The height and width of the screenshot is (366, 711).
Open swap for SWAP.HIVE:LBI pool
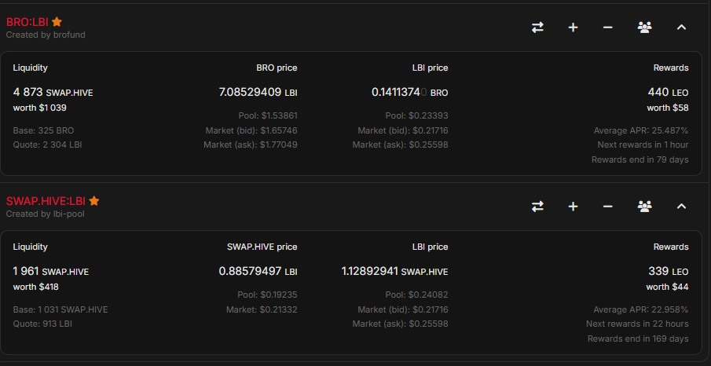pyautogui.click(x=537, y=207)
